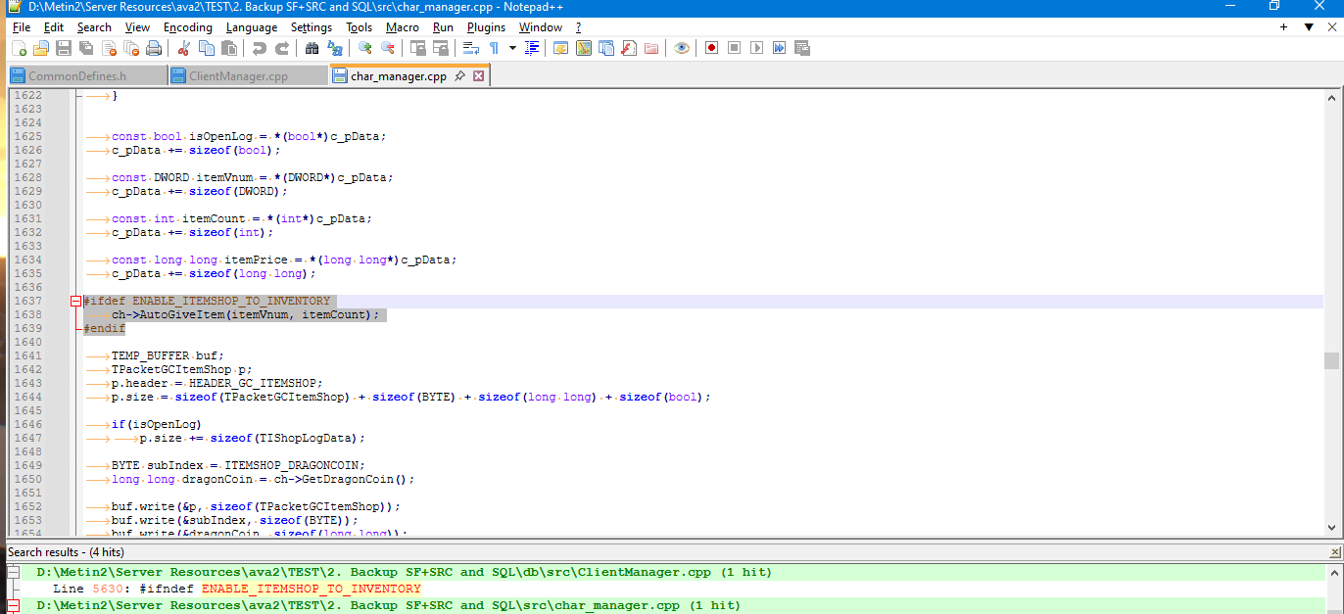
Task: Open Folder as Workspace panel
Action: tap(650, 48)
